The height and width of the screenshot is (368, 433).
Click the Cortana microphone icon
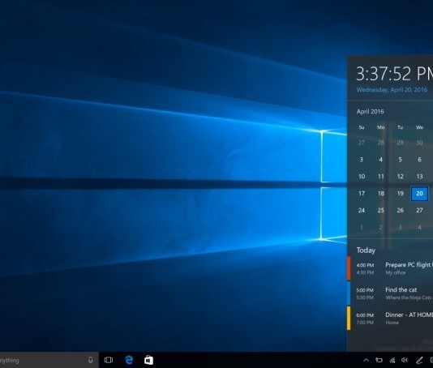pyautogui.click(x=90, y=360)
